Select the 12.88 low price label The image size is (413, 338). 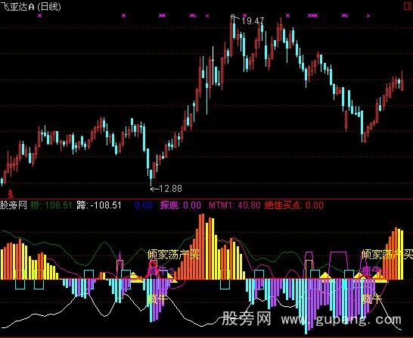170,189
